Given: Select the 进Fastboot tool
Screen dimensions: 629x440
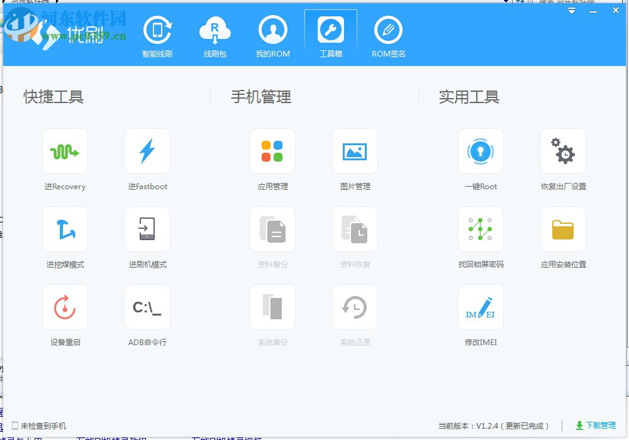Looking at the screenshot, I should pos(147,159).
